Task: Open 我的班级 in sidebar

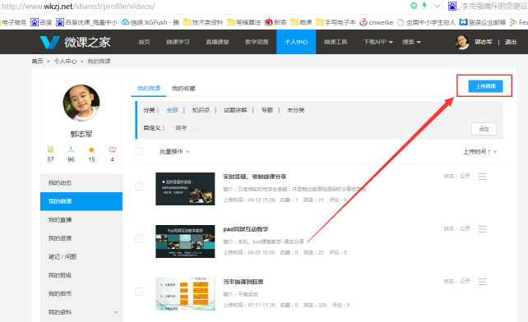Action: 81,275
